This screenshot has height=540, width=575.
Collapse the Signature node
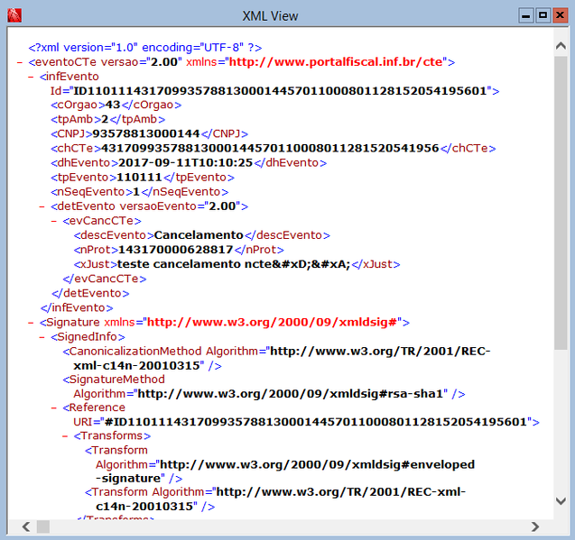pyautogui.click(x=31, y=323)
